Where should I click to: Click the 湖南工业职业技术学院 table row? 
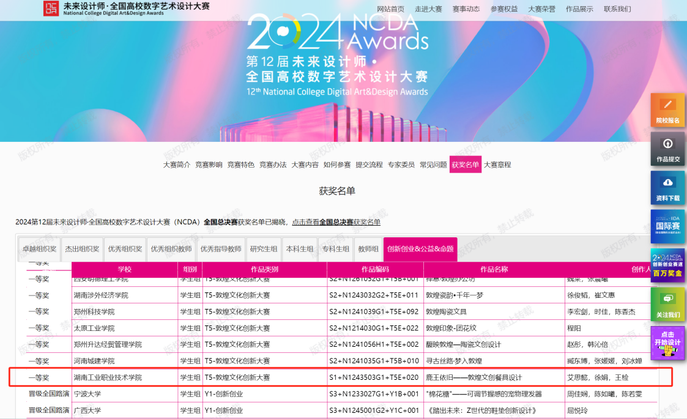(108, 377)
